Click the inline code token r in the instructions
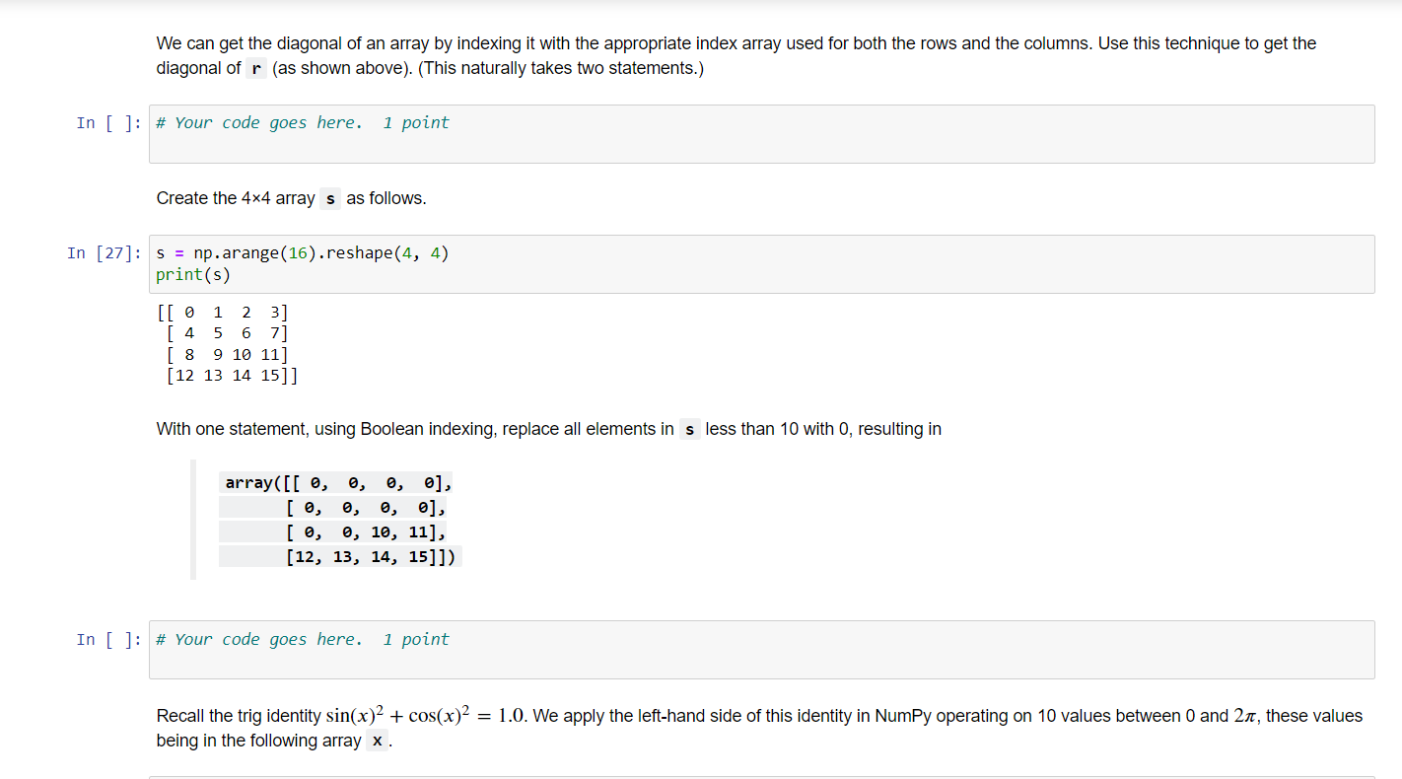This screenshot has width=1402, height=779. [254, 68]
